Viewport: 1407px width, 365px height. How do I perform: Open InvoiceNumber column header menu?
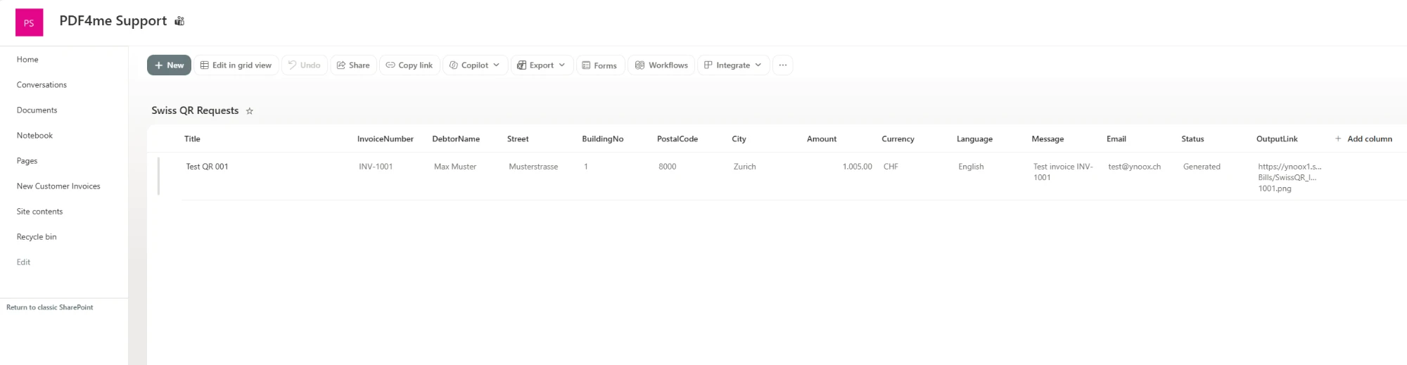pos(385,139)
